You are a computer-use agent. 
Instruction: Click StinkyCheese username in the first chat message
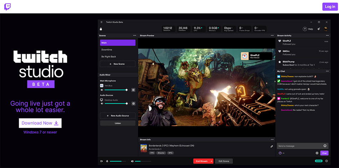(287, 76)
